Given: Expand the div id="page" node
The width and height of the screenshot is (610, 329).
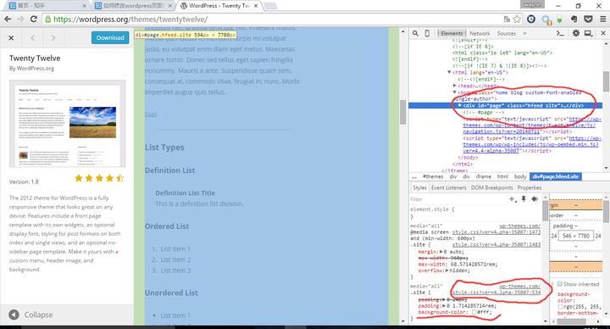Looking at the screenshot, I should (460, 105).
